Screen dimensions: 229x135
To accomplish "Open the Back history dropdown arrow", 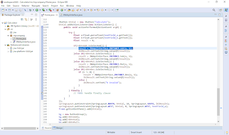I will click(x=106, y=10).
